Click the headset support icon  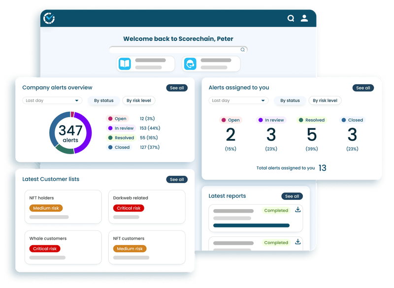[x=191, y=64]
